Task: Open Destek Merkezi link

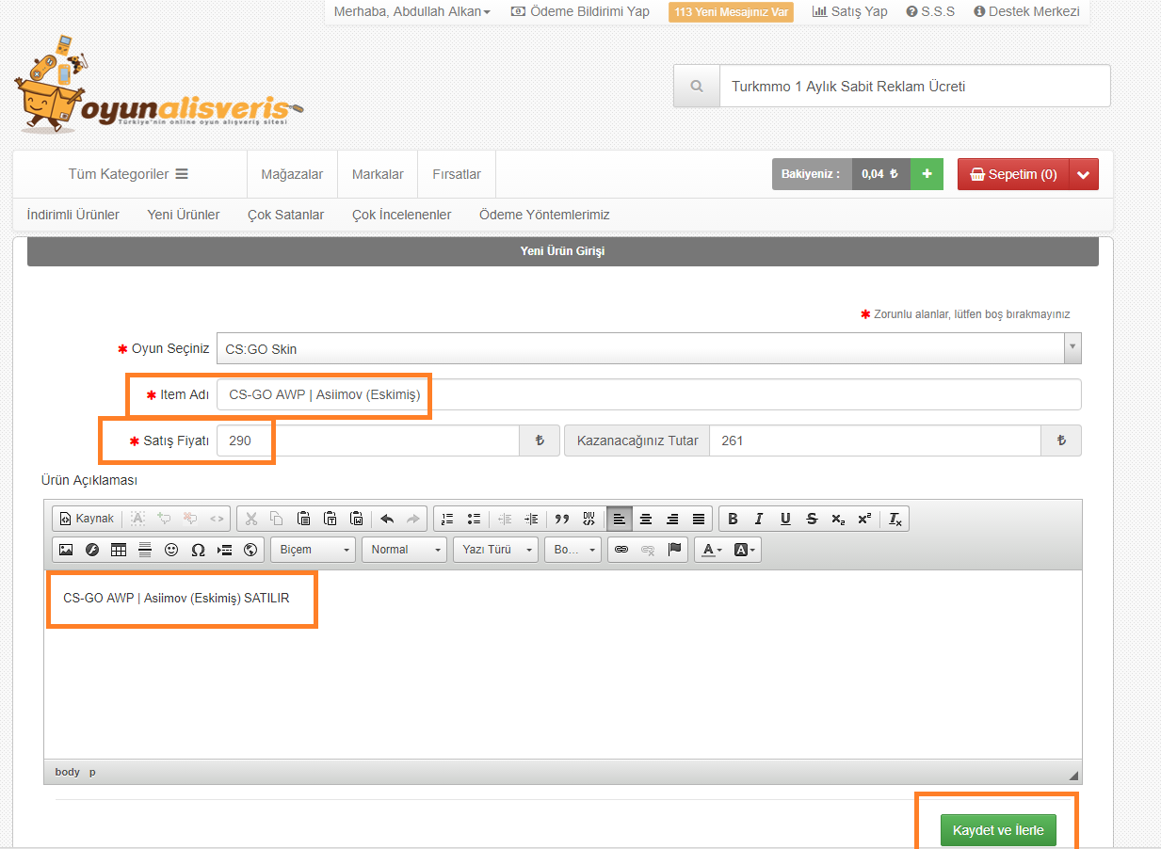Action: [x=1026, y=12]
